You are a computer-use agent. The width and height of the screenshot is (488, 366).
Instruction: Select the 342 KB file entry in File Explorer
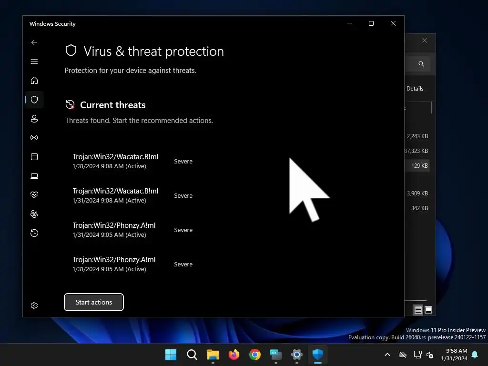[x=419, y=208]
